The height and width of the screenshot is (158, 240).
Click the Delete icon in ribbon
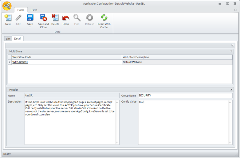pos(55,18)
